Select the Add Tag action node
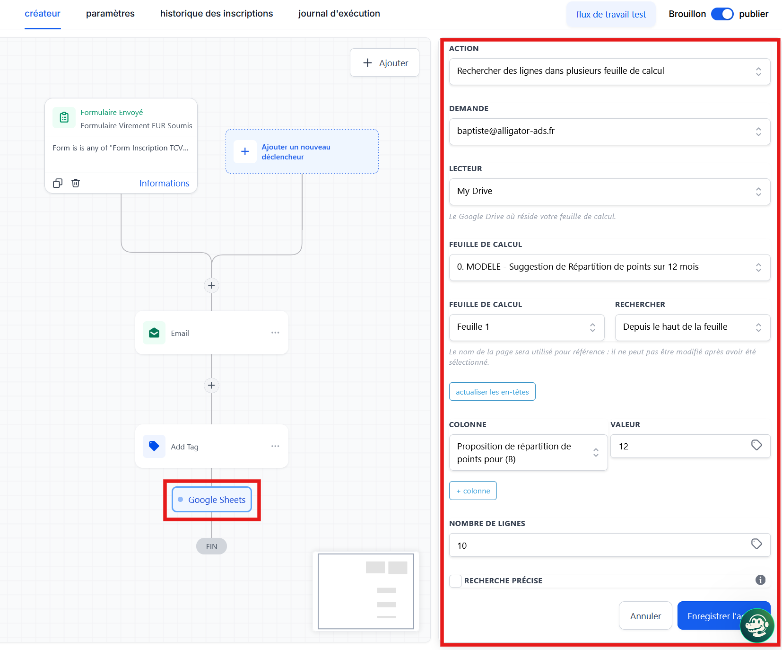Screen dimensions: 782x650 pyautogui.click(x=212, y=446)
